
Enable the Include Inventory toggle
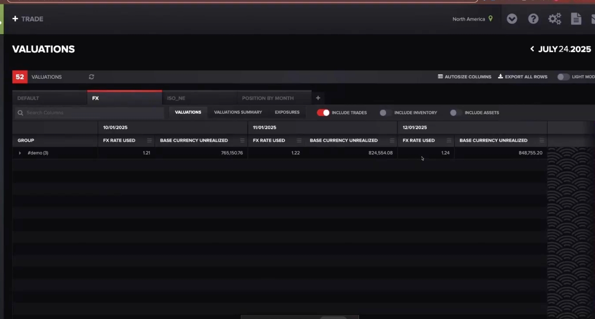[x=385, y=113]
